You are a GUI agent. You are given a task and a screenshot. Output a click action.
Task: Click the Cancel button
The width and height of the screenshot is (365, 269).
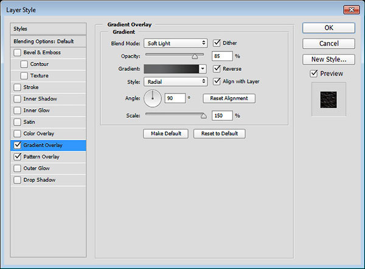(328, 44)
